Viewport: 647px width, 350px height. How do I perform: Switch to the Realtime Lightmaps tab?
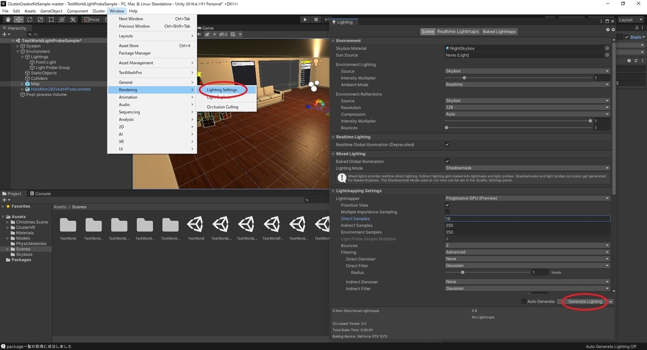click(458, 31)
